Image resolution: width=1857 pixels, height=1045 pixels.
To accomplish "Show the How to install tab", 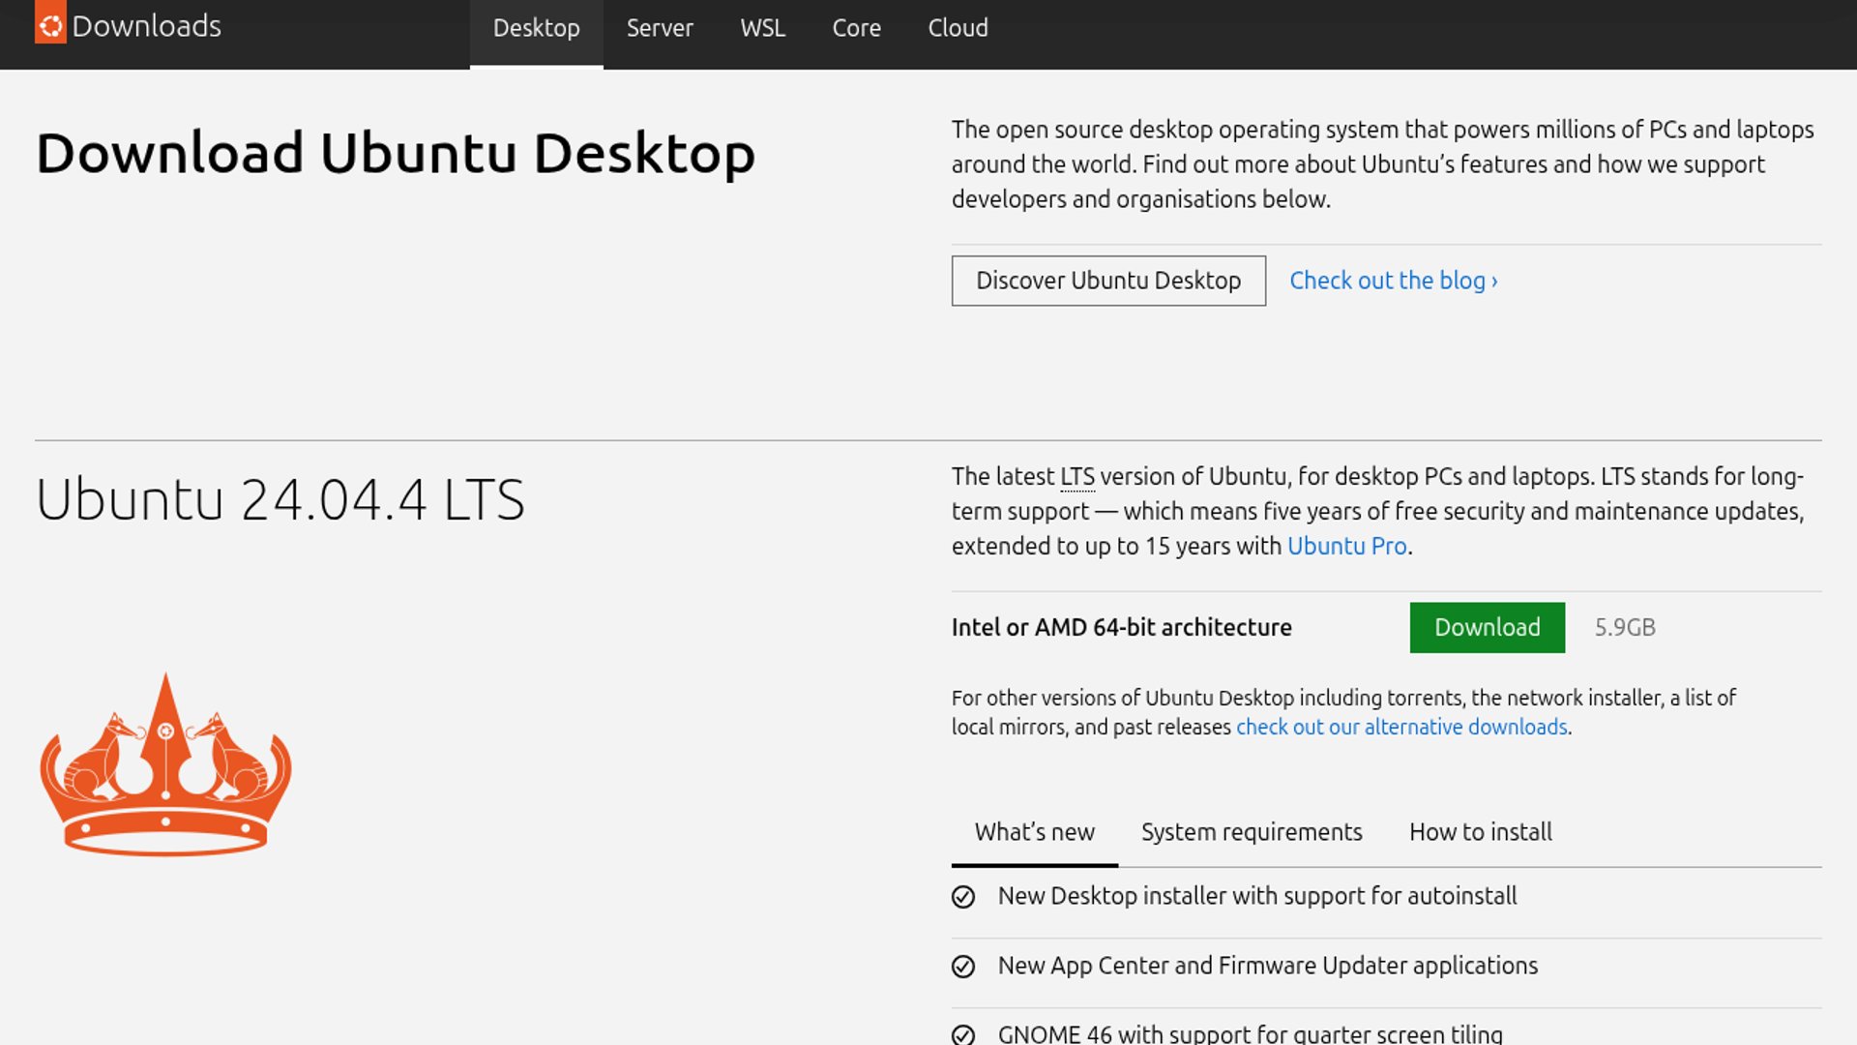I will click(1480, 832).
